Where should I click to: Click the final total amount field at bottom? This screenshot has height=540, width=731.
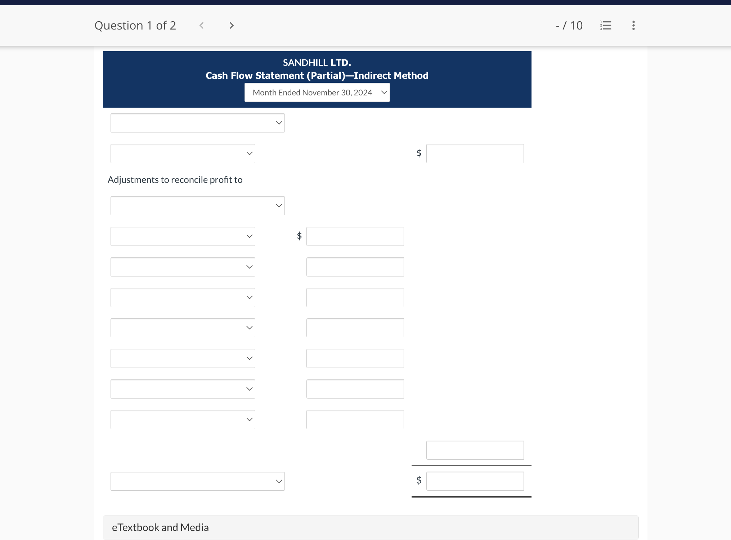(x=475, y=481)
